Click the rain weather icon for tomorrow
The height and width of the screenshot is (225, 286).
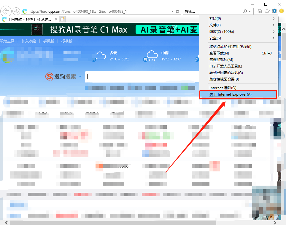(152, 56)
